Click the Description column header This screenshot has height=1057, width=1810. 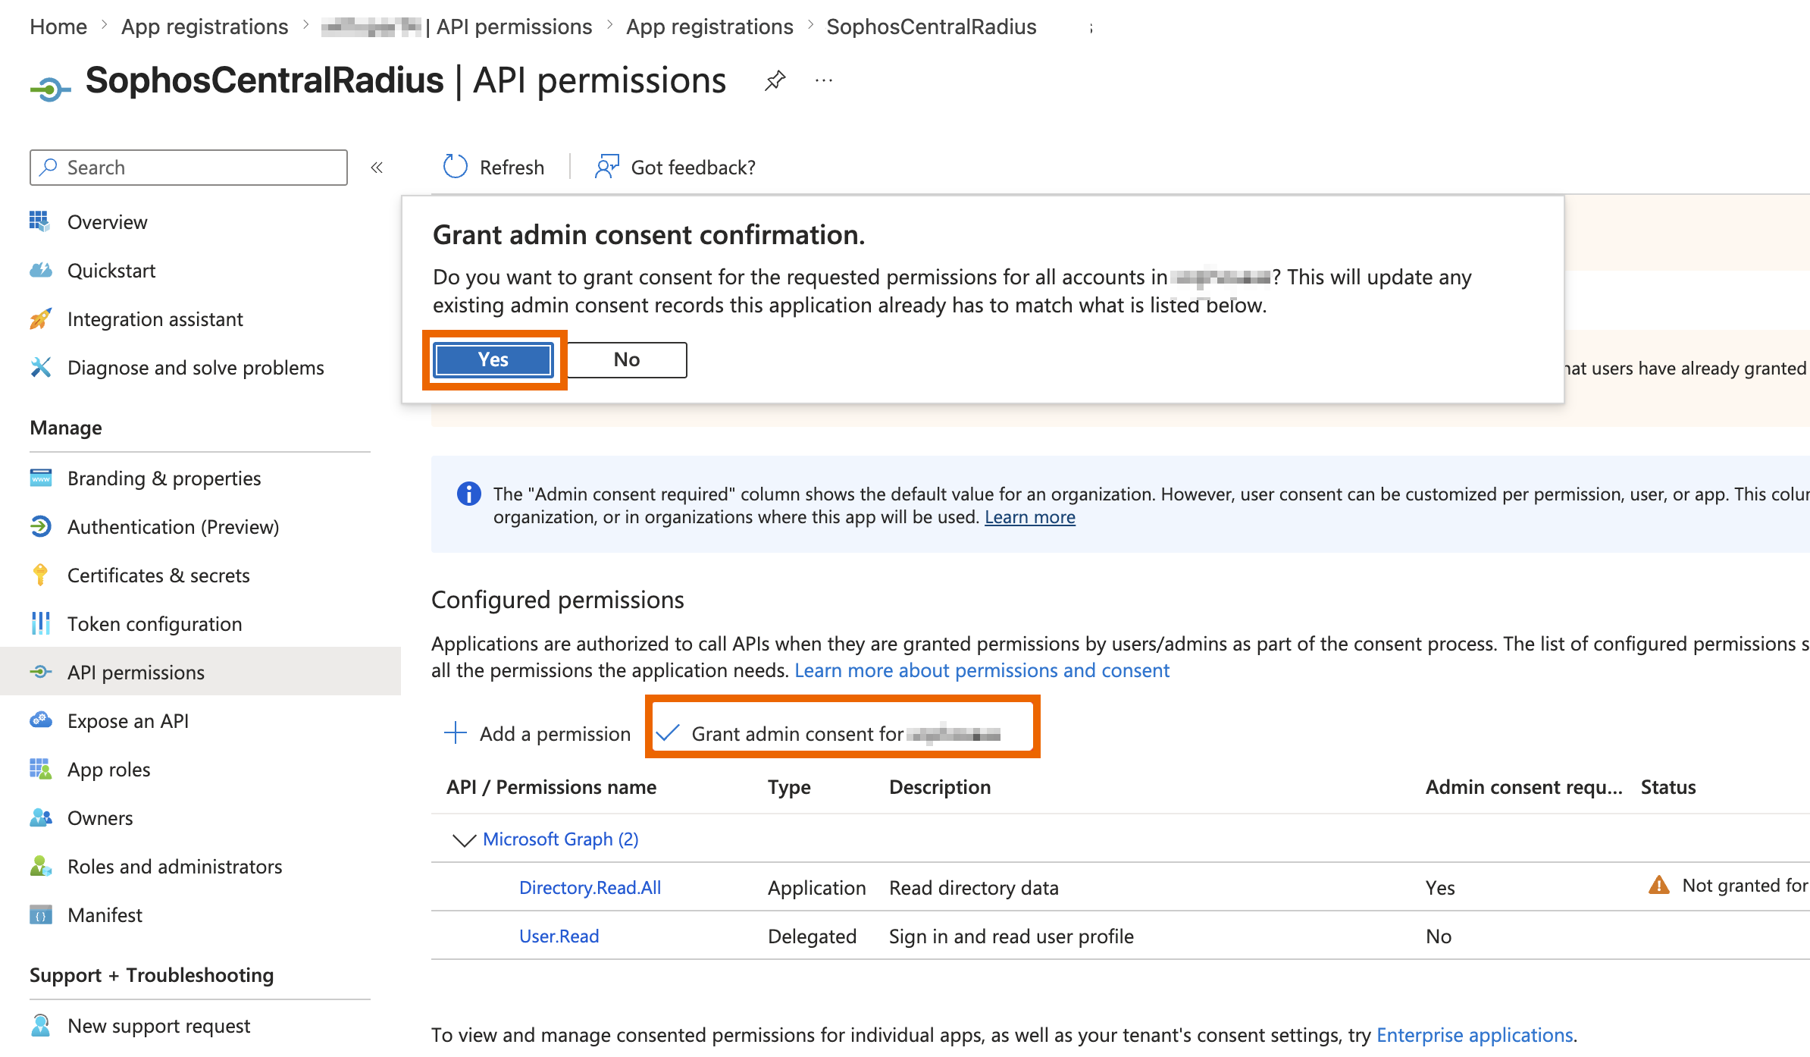tap(940, 787)
